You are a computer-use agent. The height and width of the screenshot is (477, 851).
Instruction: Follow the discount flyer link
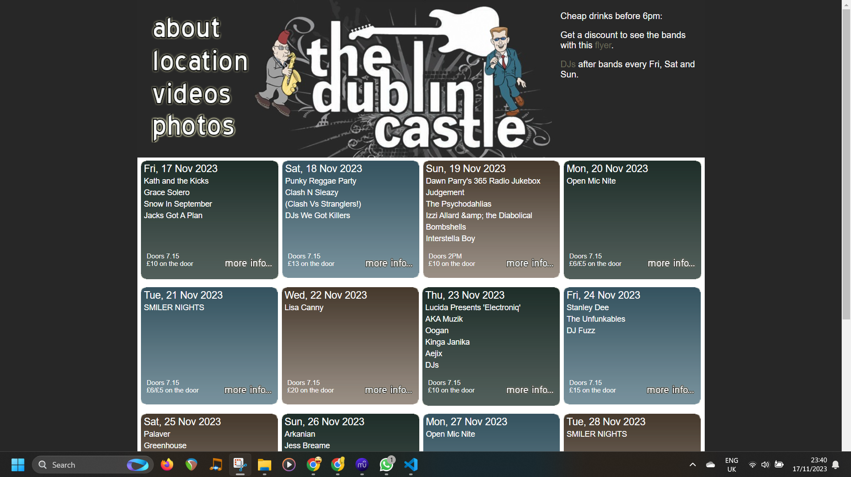click(x=603, y=45)
